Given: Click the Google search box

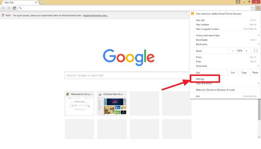Looking at the screenshot, I should click(x=127, y=75).
